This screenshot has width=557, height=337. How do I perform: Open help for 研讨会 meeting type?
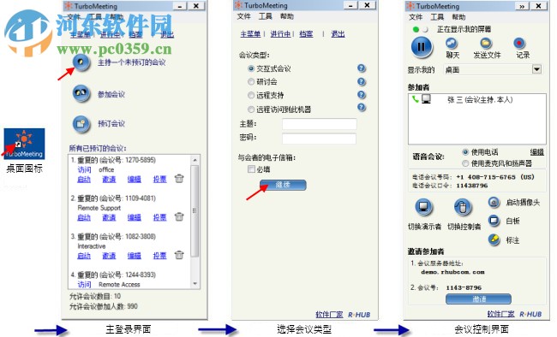pos(362,81)
